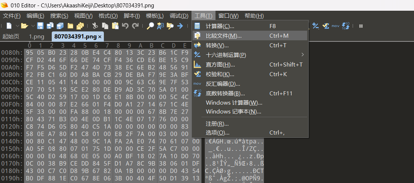Image resolution: width=414 pixels, height=183 pixels.
Task: Open the 脚本(I) menu
Action: 132,16
